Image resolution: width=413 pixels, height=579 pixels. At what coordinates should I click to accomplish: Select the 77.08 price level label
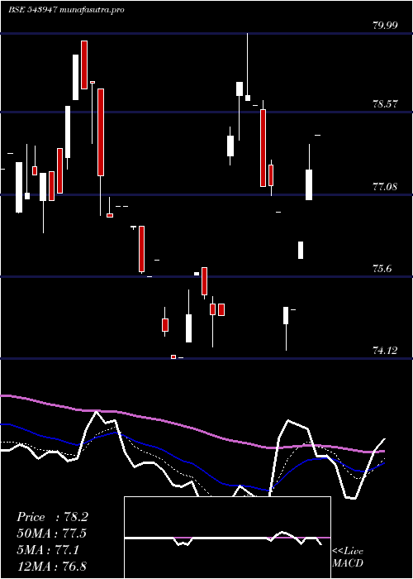[386, 186]
